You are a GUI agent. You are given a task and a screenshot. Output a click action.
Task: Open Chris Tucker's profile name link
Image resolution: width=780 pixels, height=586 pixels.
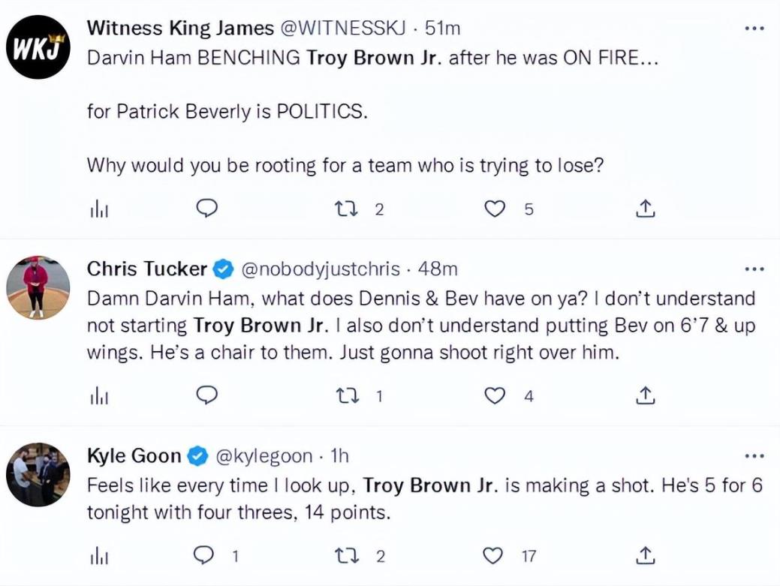(146, 269)
